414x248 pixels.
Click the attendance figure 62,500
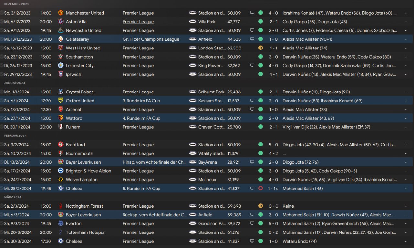234,48
